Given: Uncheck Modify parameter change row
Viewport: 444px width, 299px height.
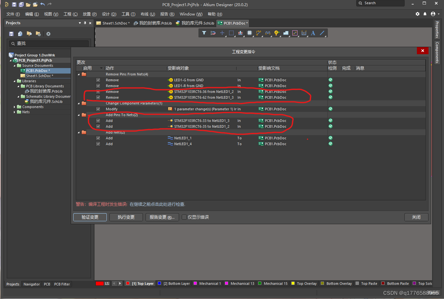Looking at the screenshot, I should (98, 109).
